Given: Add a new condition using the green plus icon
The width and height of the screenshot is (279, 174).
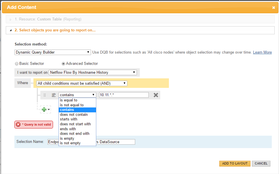Looking at the screenshot, I should 44,109.
